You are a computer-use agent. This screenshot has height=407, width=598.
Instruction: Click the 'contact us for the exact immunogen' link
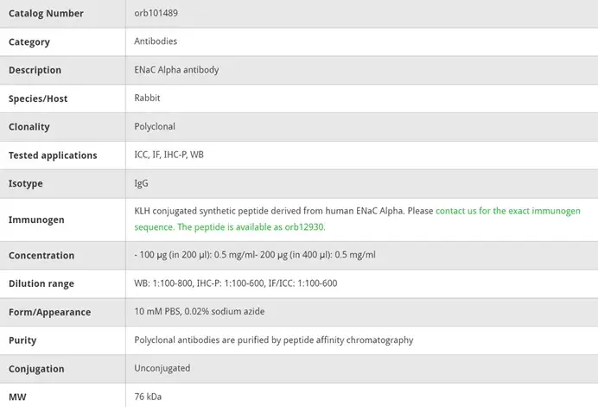click(507, 211)
